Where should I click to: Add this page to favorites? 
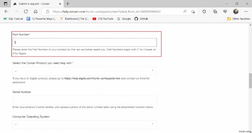coord(193,11)
